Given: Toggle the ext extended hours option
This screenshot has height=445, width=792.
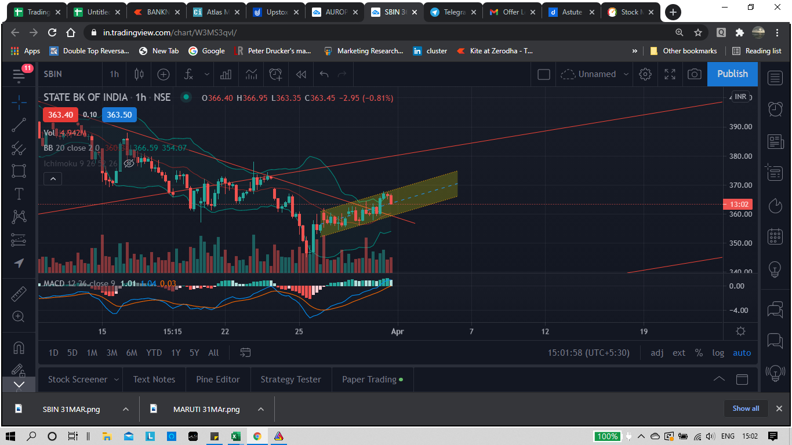Looking at the screenshot, I should (679, 352).
